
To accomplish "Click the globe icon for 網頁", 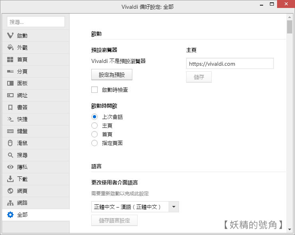I will (x=10, y=191).
